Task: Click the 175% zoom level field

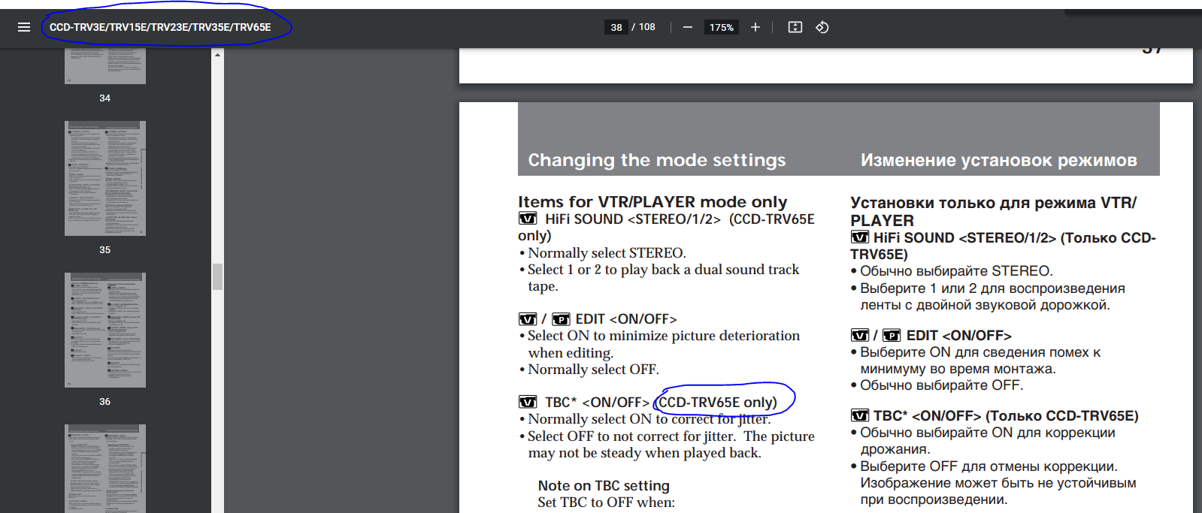Action: point(722,27)
